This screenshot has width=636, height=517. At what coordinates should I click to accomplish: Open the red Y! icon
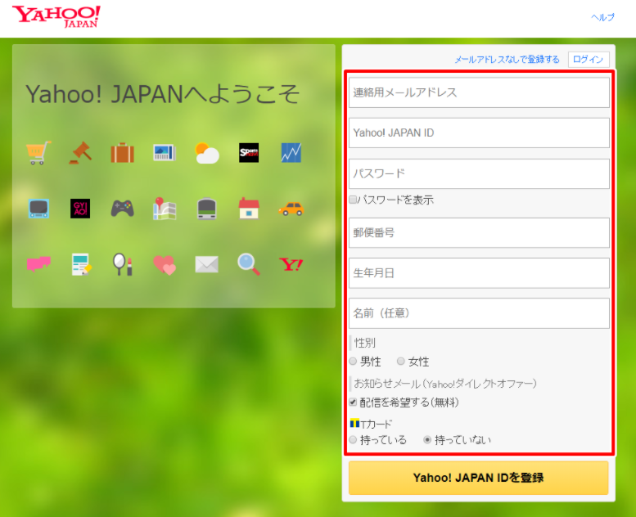click(291, 264)
